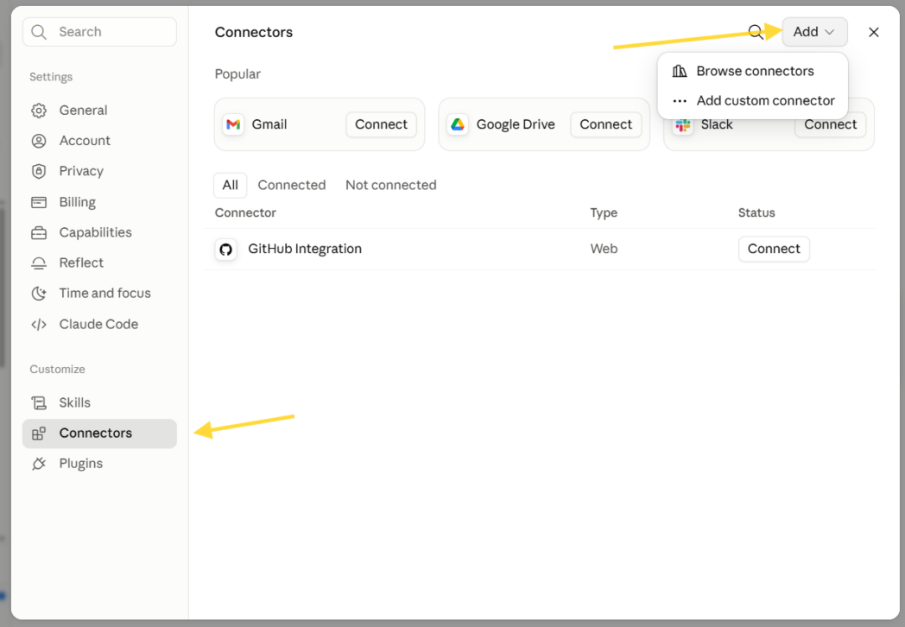The image size is (905, 627).
Task: Select Connectors in the sidebar
Action: [99, 434]
